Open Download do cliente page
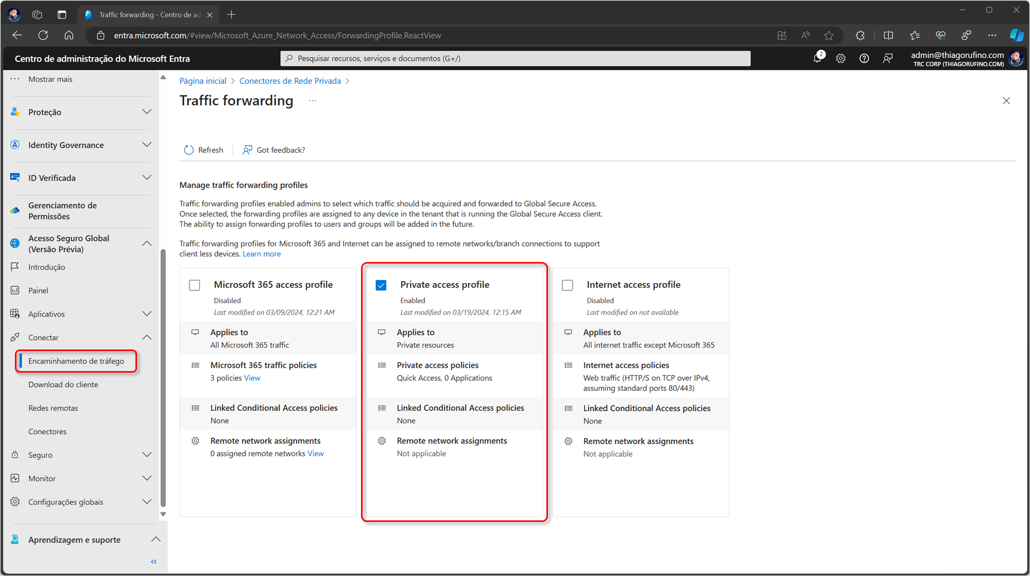This screenshot has width=1030, height=576. click(63, 385)
